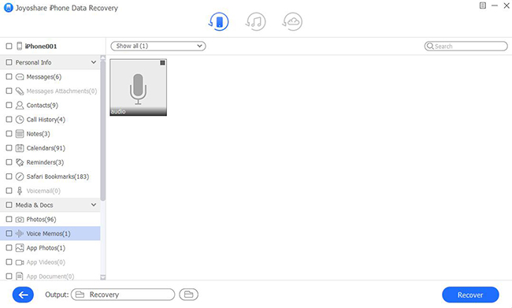The width and height of the screenshot is (512, 308).
Task: Click the Contacts person icon
Action: pyautogui.click(x=20, y=106)
